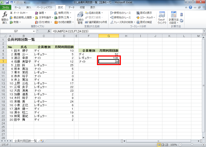This screenshot has width=206, height=147.
Task: Switch to the Home (ホーム) tab
Action: point(18,7)
